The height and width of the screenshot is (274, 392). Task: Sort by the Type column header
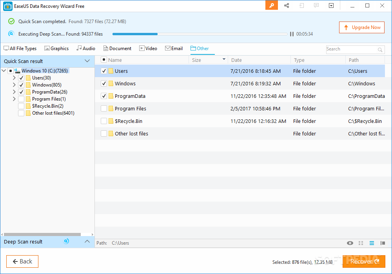pyautogui.click(x=318, y=60)
